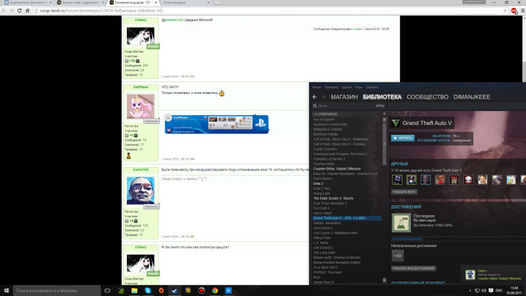Click the latest achievement flask icon

pyautogui.click(x=401, y=223)
